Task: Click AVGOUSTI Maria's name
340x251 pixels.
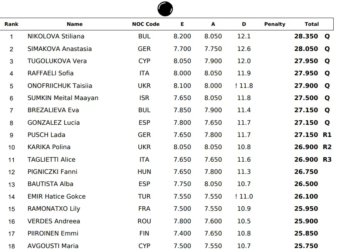Action: click(x=53, y=246)
